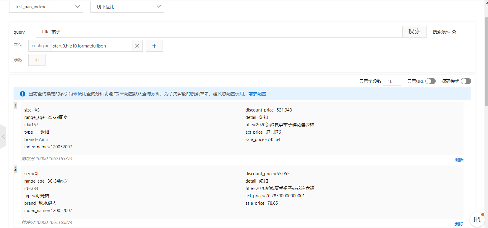The width and height of the screenshot is (488, 228).
Task: Click text discount_price=521.948
Action: [x=269, y=110]
